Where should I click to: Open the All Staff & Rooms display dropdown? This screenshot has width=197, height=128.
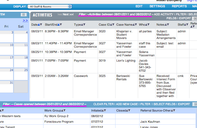click(50, 7)
